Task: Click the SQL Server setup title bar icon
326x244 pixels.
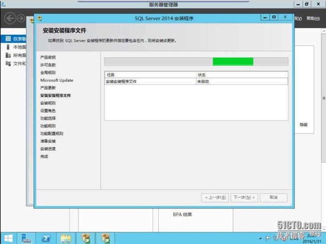Action: [x=40, y=19]
